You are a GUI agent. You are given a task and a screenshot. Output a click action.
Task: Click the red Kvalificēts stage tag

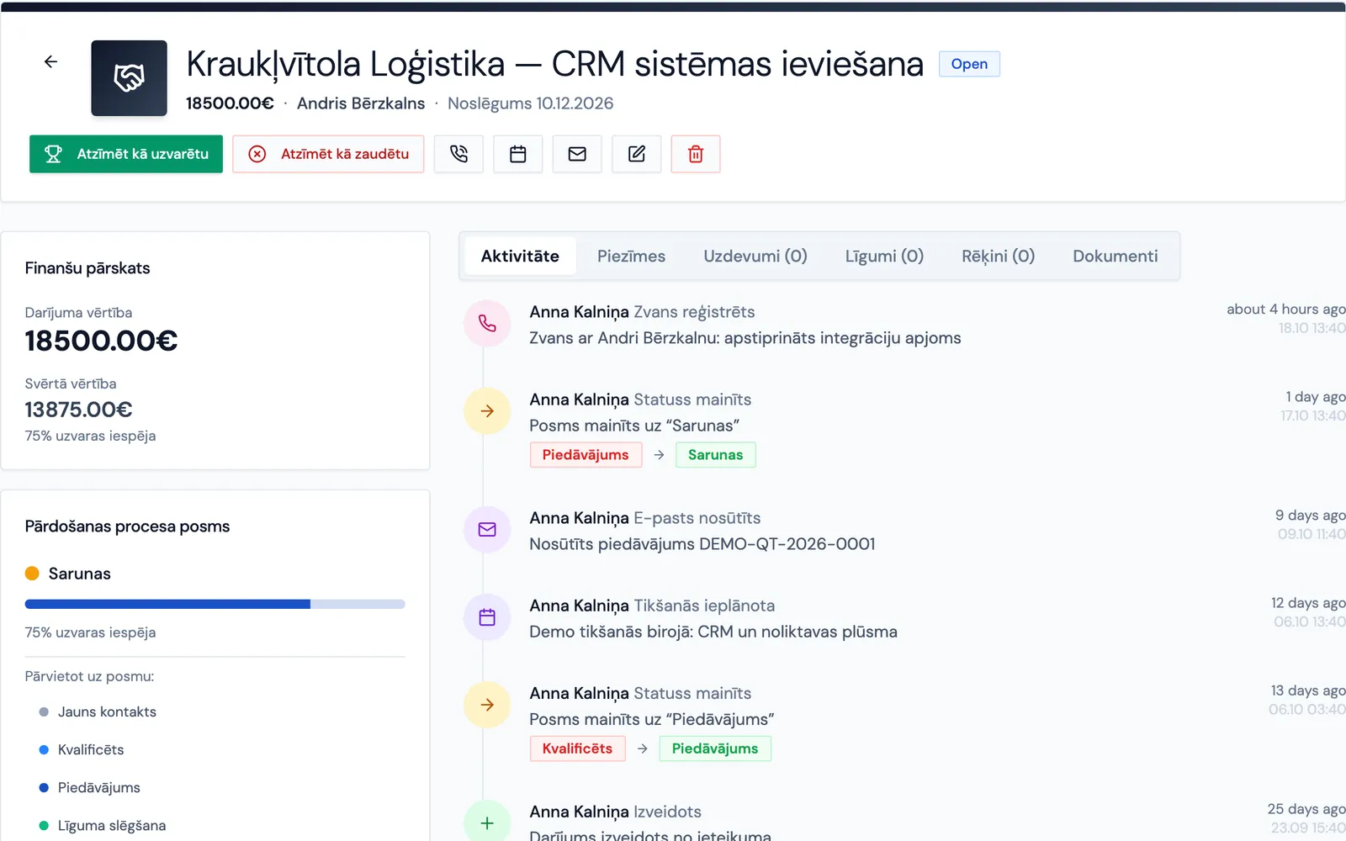click(x=577, y=748)
